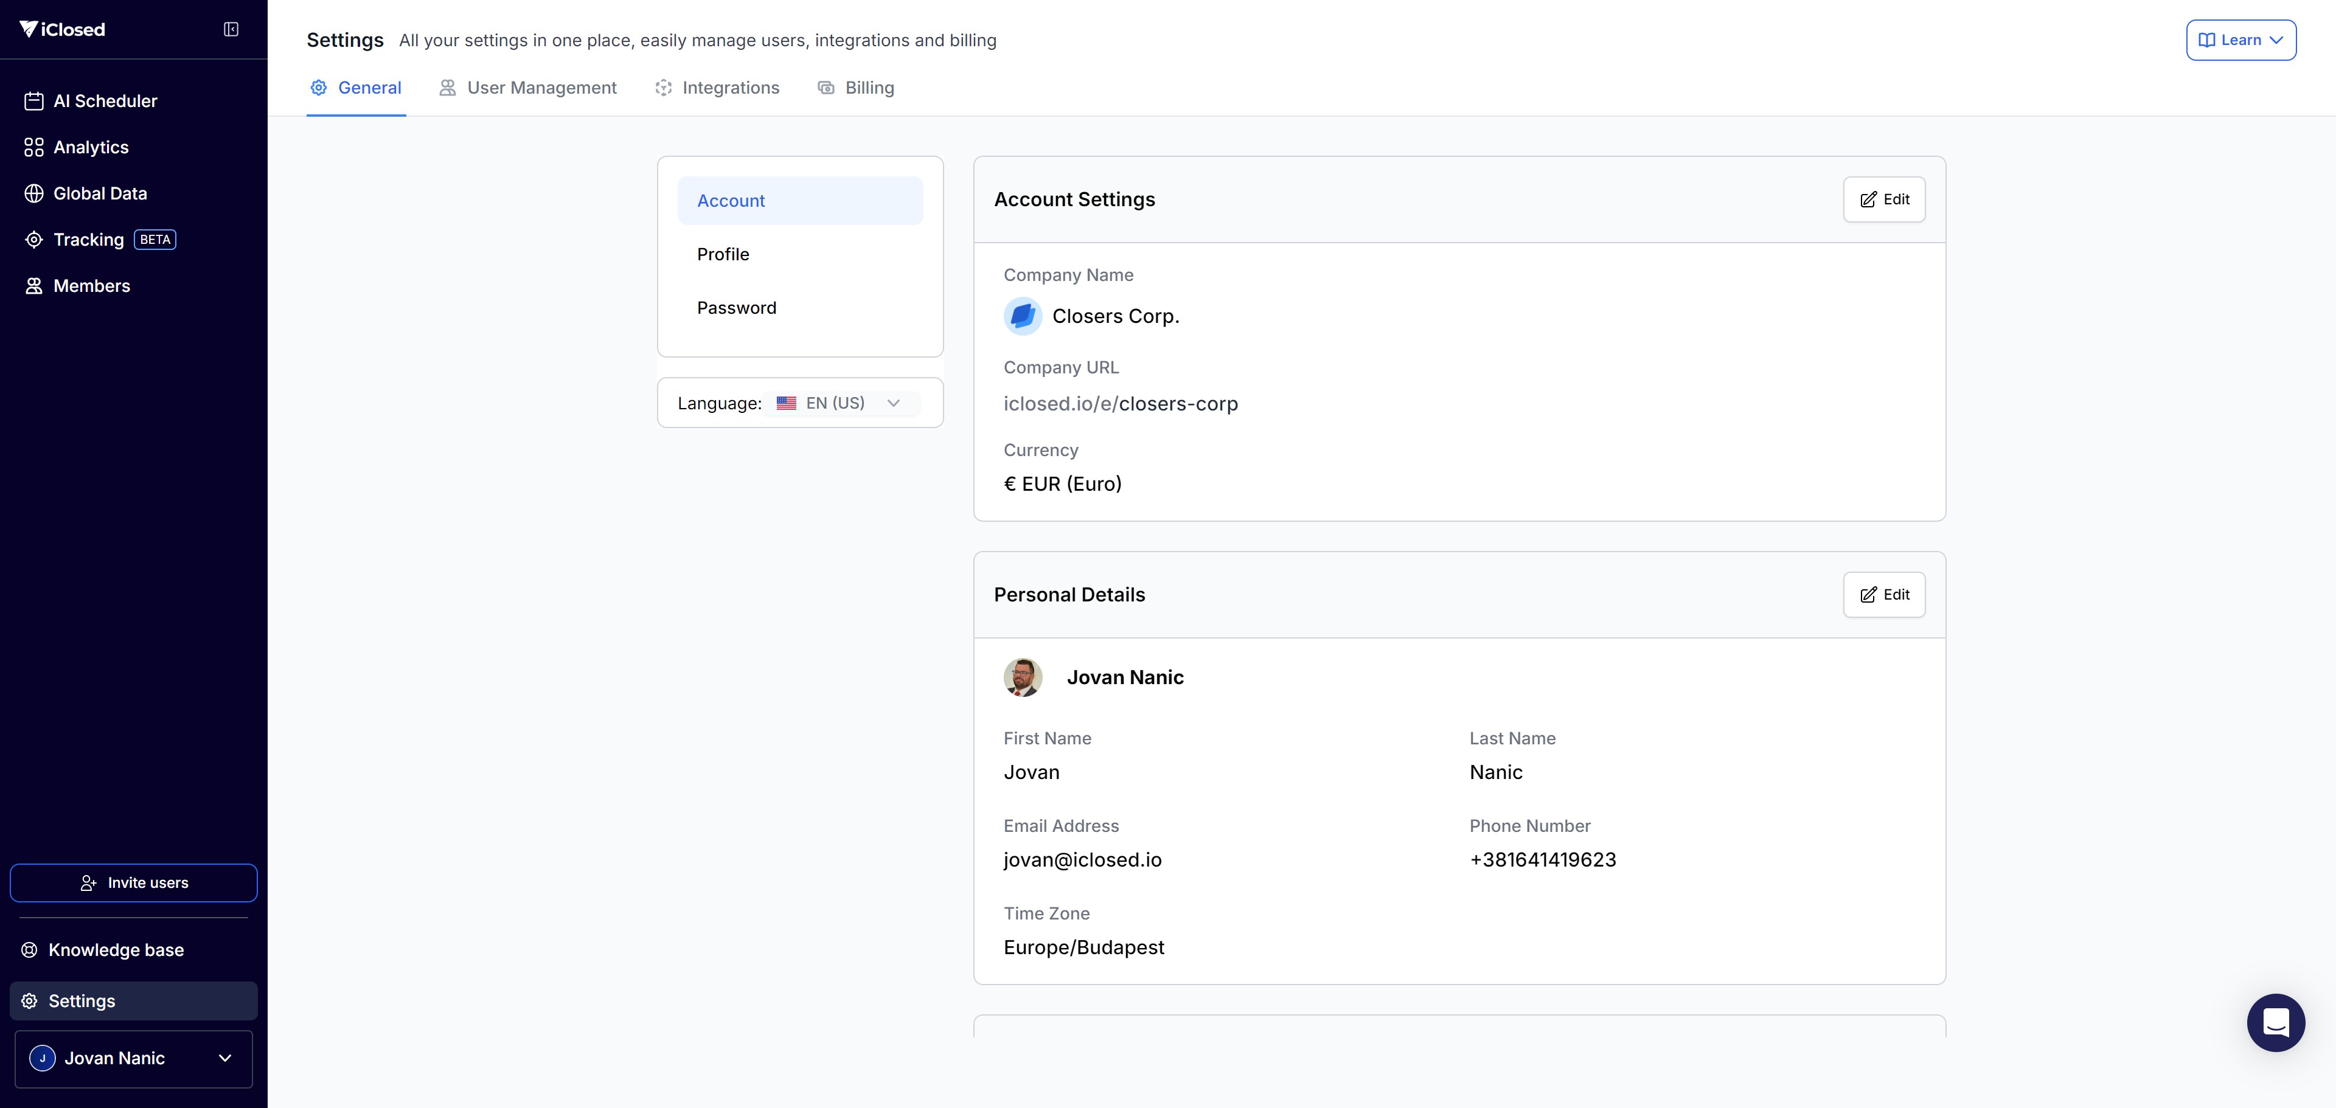Edit the Personal Details section
The image size is (2336, 1108).
[1883, 595]
